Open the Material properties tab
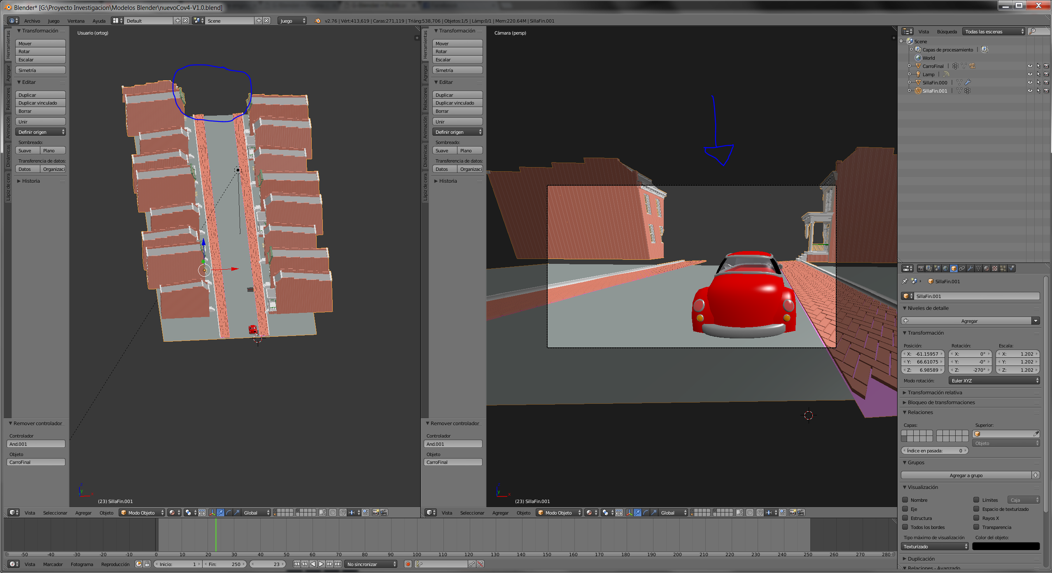 pos(987,268)
